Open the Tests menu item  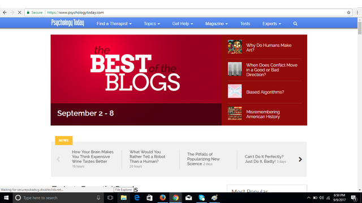click(x=245, y=24)
